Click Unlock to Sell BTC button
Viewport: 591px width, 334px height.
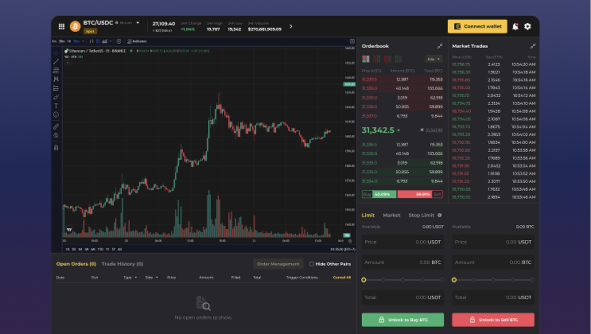click(493, 320)
